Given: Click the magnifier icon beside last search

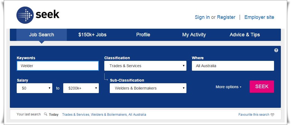Looking at the screenshot, I should (x=45, y=114).
